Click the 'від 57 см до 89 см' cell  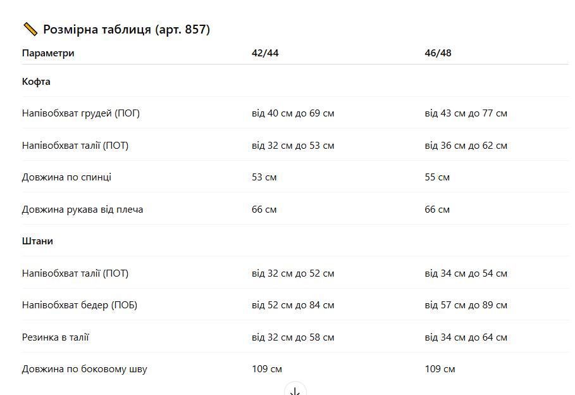point(466,305)
